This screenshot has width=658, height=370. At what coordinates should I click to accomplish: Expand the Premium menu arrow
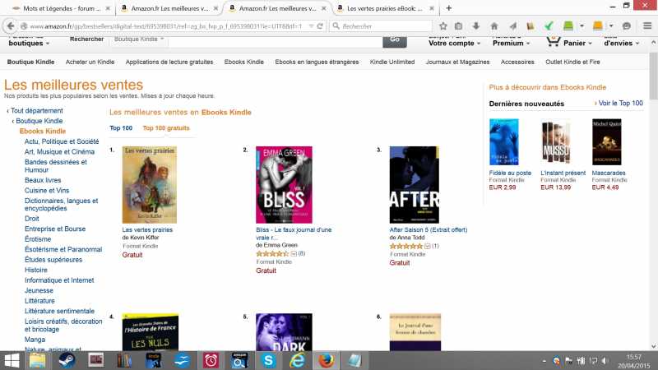528,44
